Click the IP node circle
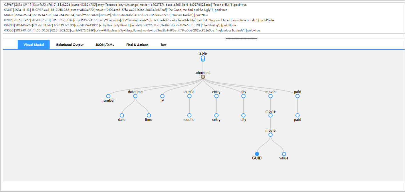The width and height of the screenshot is (405, 192). click(162, 96)
